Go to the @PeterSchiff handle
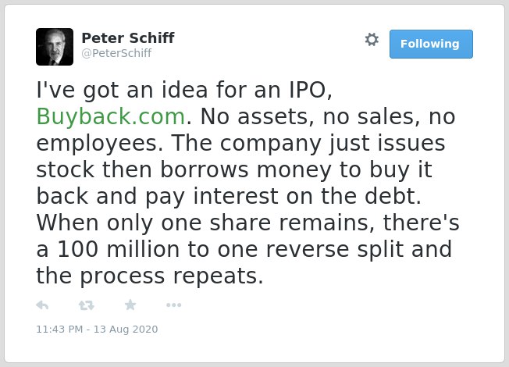This screenshot has width=509, height=367. tap(116, 53)
